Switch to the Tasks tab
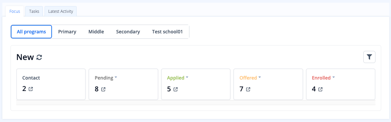391x122 pixels. [x=34, y=11]
